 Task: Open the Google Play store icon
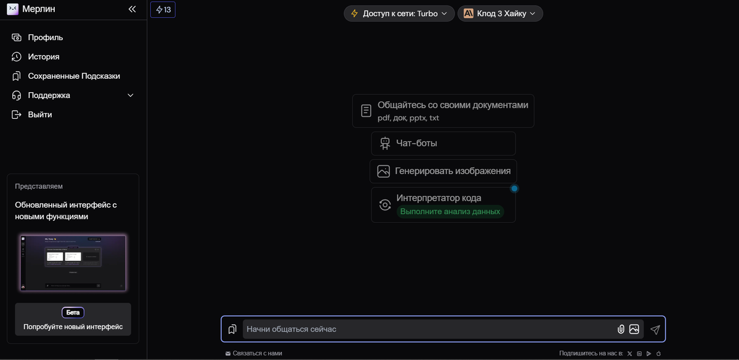coord(649,354)
